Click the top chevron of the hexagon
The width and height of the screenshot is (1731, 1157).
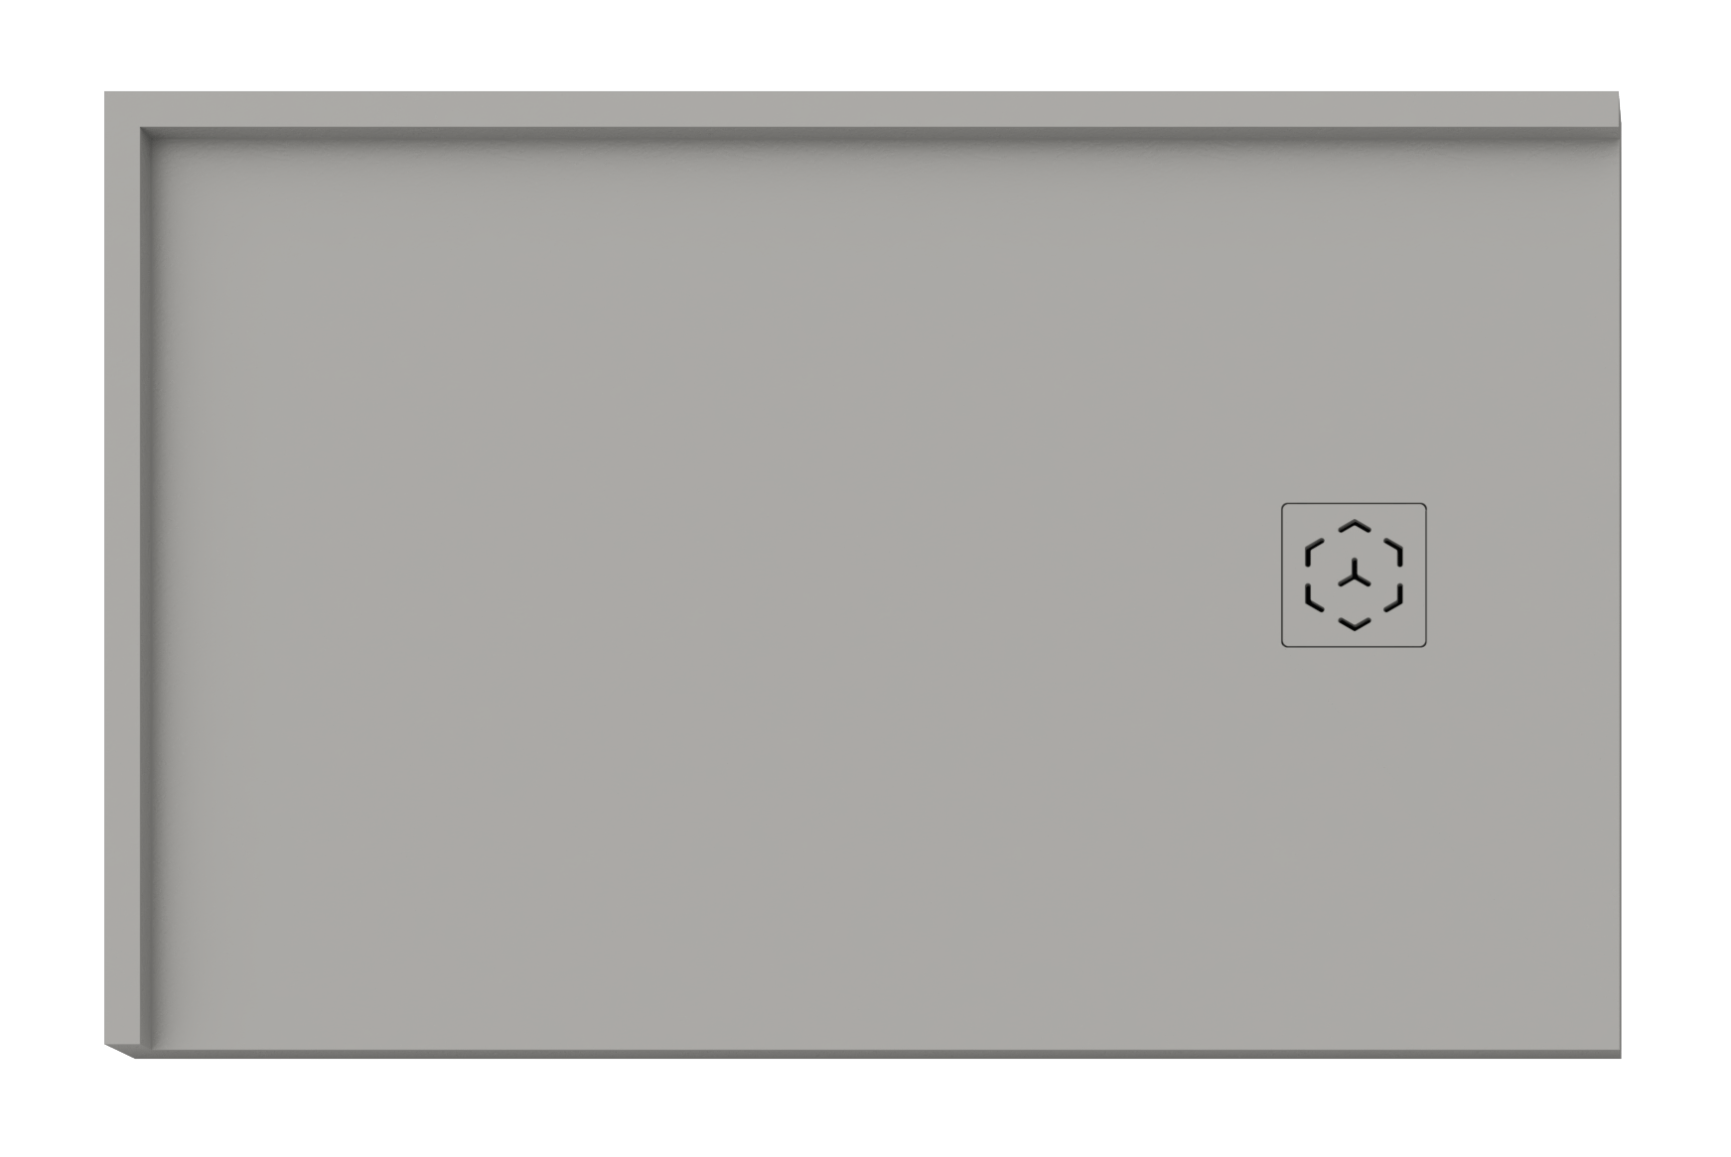pos(1354,525)
